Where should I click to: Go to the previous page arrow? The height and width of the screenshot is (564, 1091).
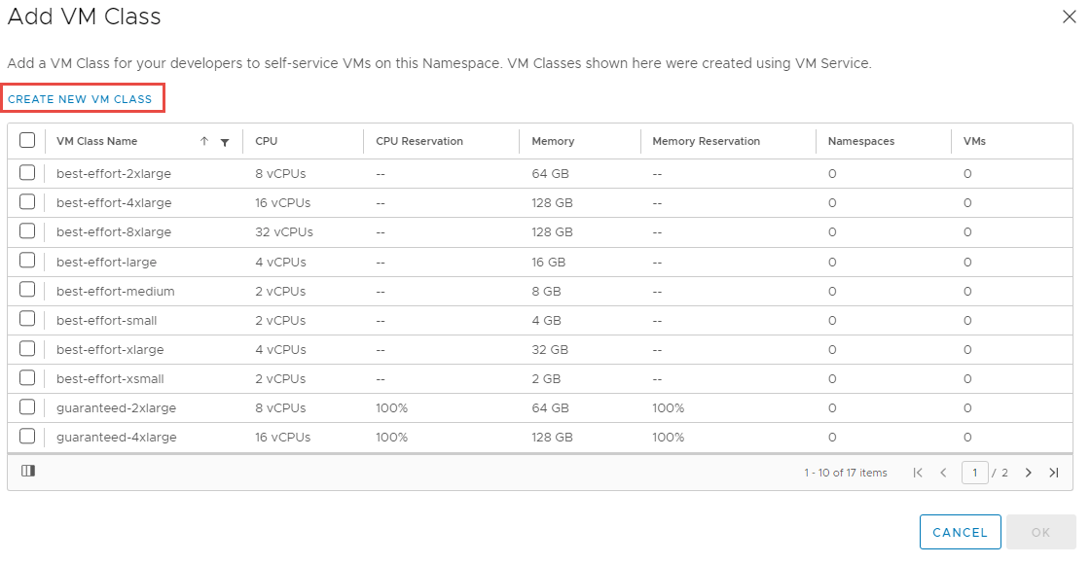[943, 473]
